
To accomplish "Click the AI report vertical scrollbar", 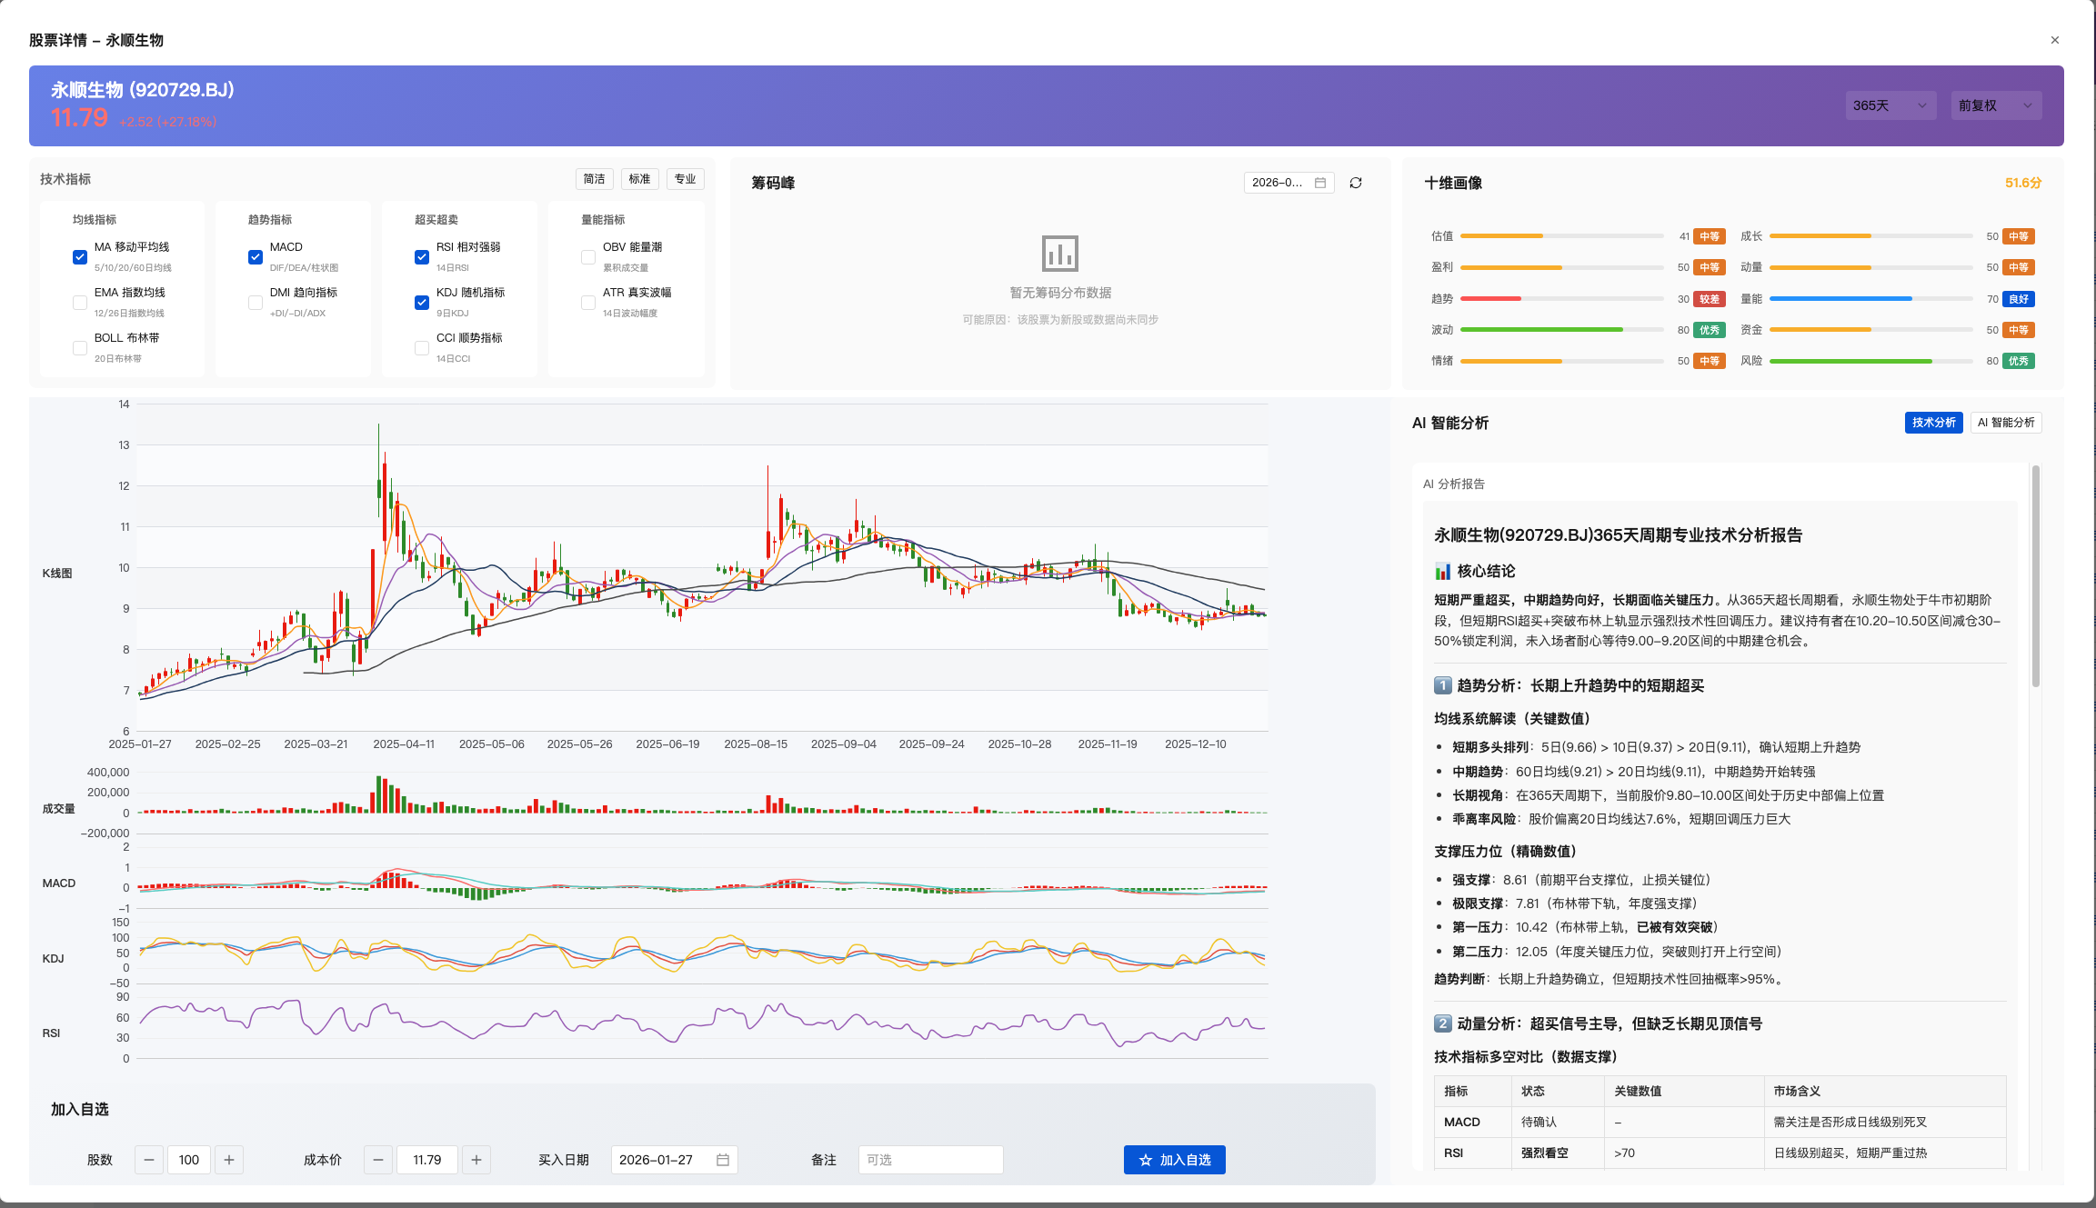I will tap(2036, 576).
